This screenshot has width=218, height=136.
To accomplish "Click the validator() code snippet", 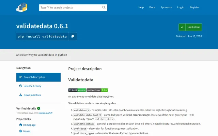I will point(81,110).
